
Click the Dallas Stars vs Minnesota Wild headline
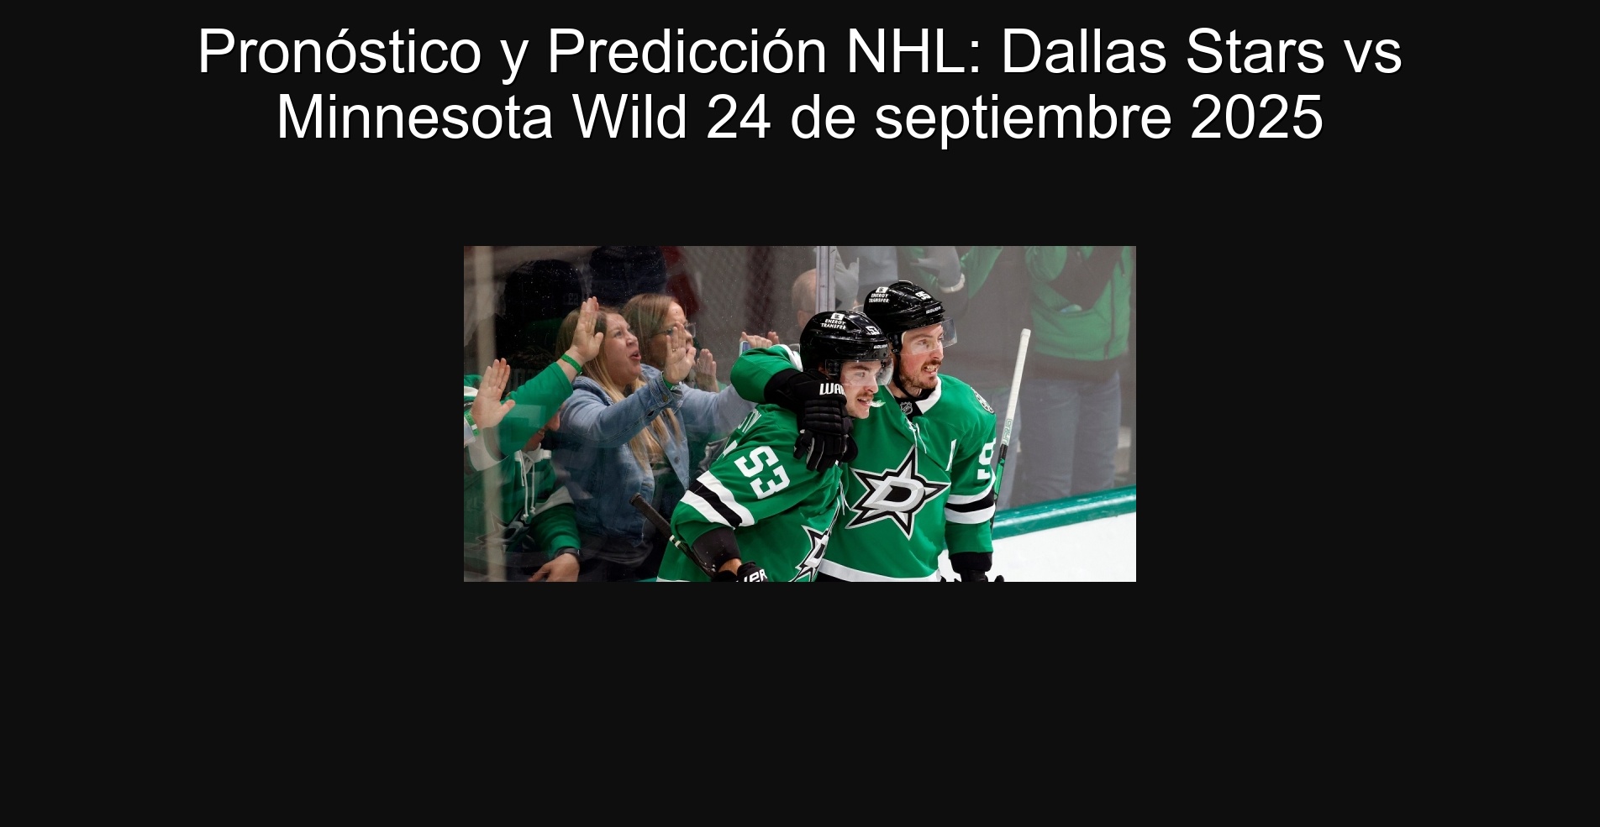[799, 84]
